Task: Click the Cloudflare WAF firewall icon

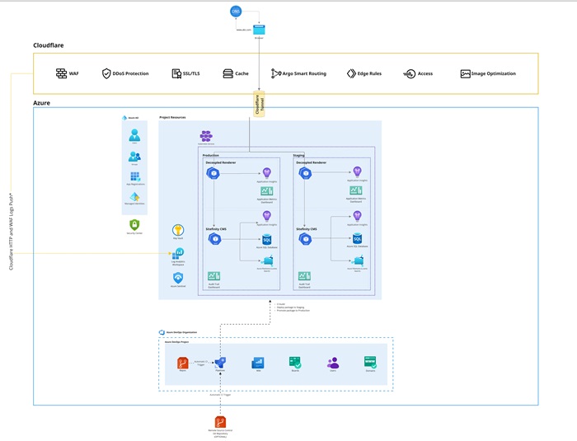Action: tap(62, 73)
